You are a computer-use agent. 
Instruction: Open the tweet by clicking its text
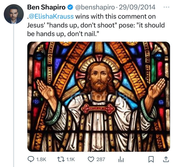tap(102, 26)
